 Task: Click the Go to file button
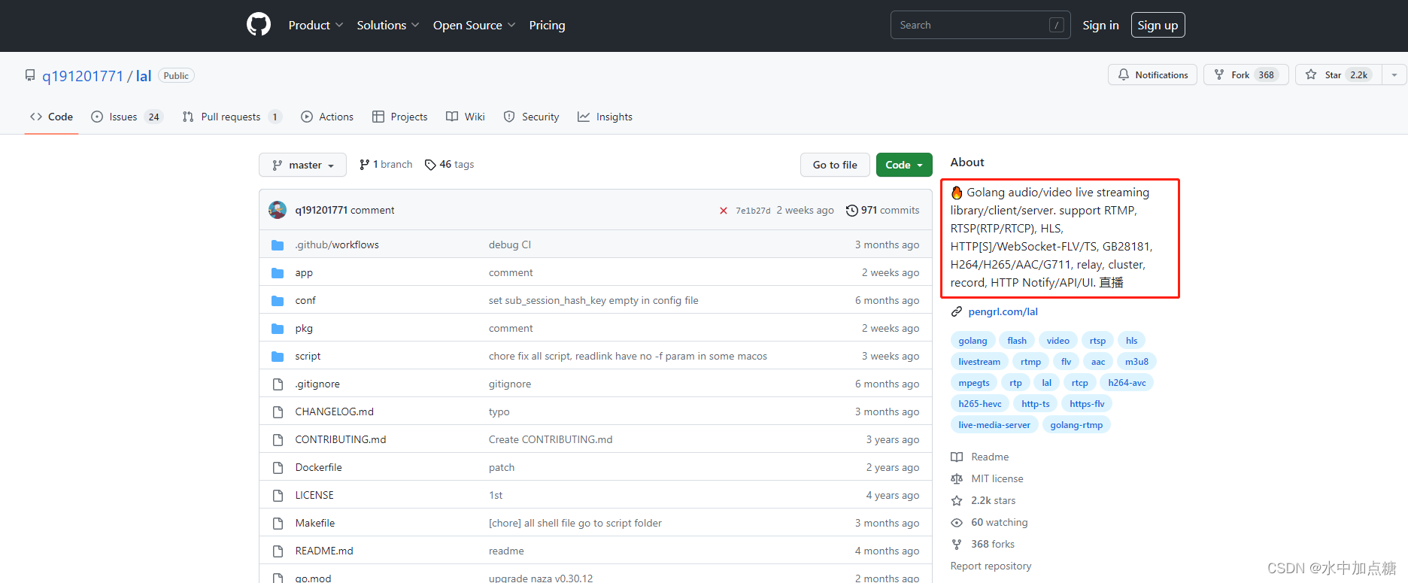pyautogui.click(x=835, y=165)
